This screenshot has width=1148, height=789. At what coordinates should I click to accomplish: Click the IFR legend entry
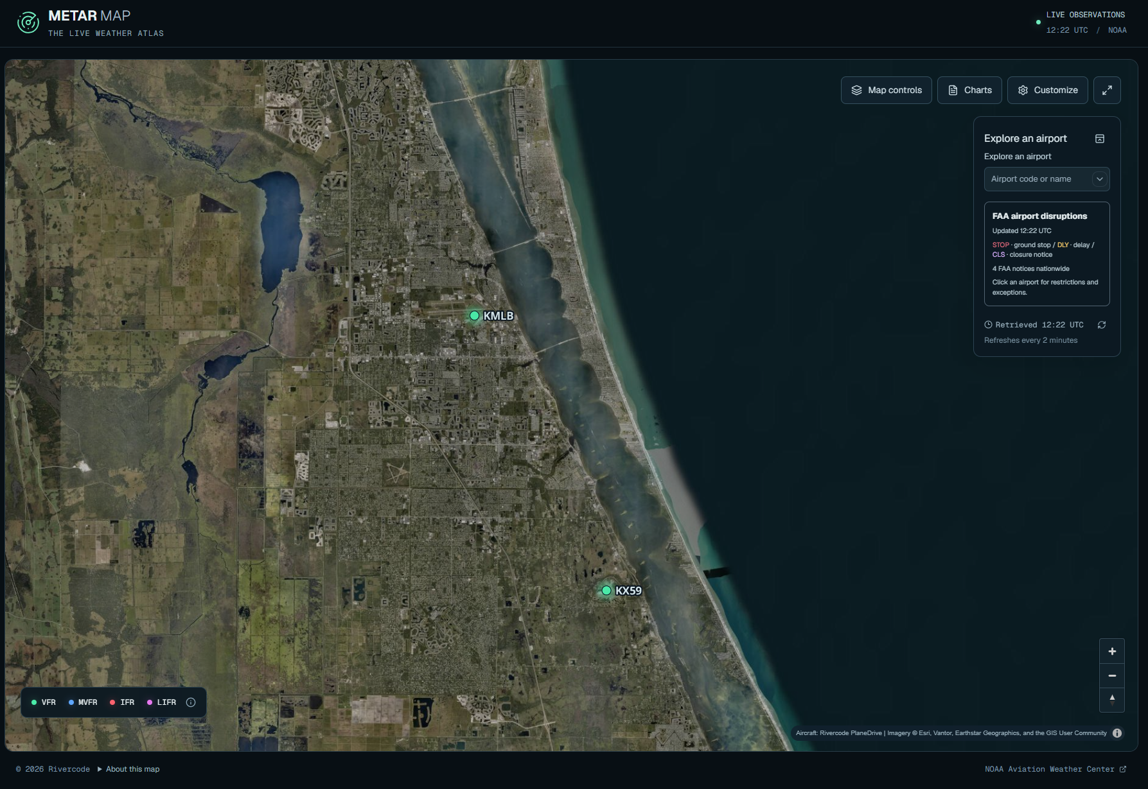coord(122,702)
